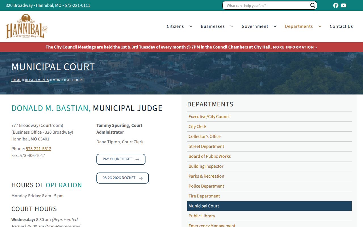Click the 'Municipal Court' page title
Screen dimensions: 363x227
pyautogui.click(x=53, y=67)
